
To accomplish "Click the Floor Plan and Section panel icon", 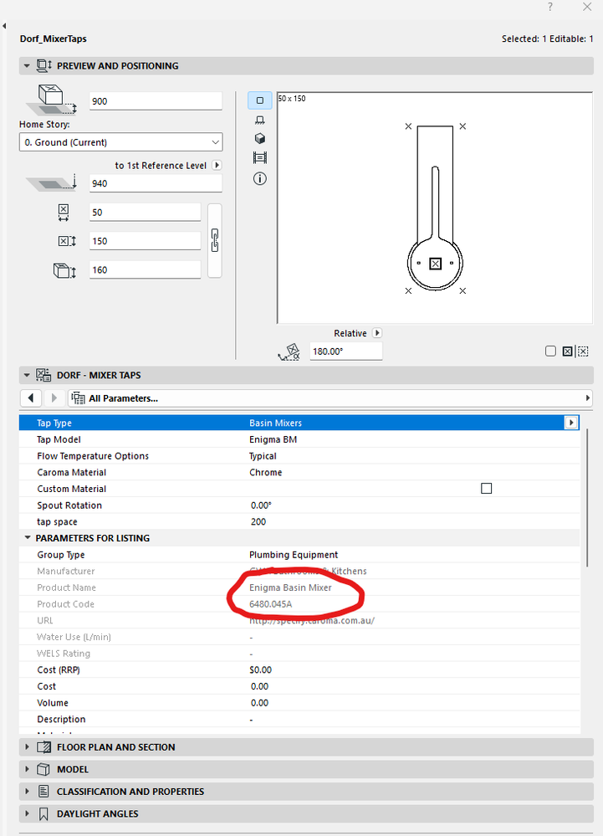I will click(x=43, y=747).
